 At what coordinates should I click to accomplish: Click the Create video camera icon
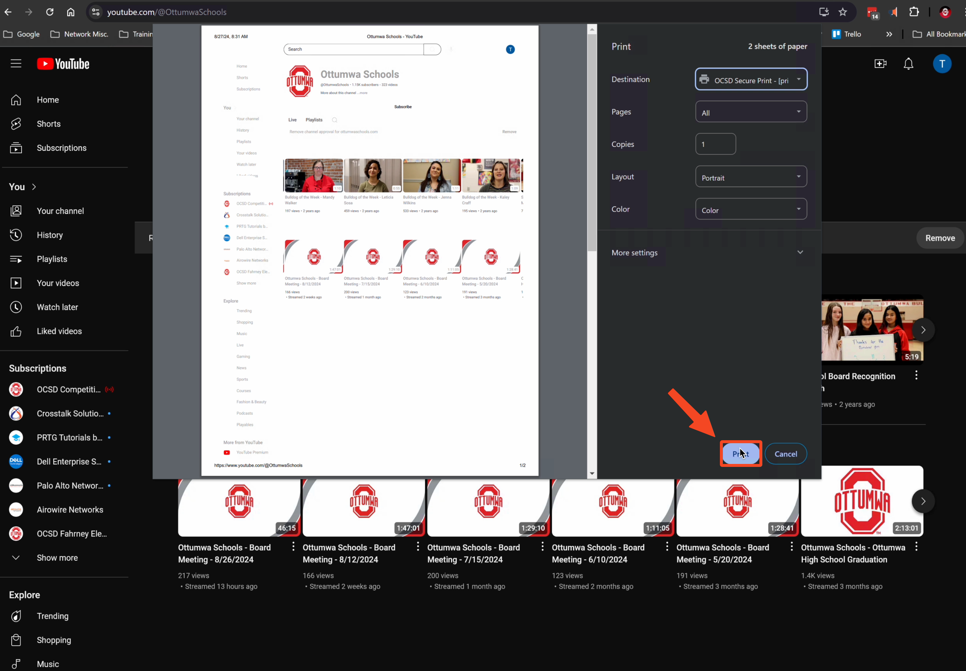coord(880,64)
